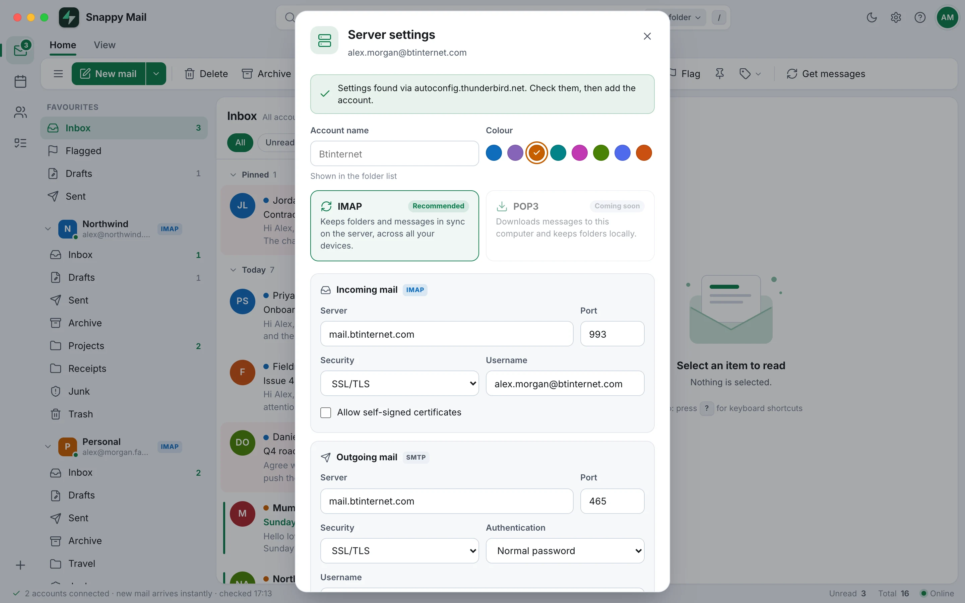Choose the purple account colour swatch
This screenshot has width=965, height=603.
[x=515, y=153]
